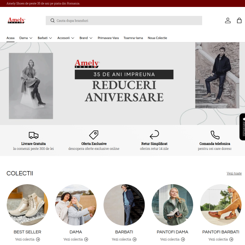Open the shopping bag cart icon
The height and width of the screenshot is (245, 245).
point(239,20)
